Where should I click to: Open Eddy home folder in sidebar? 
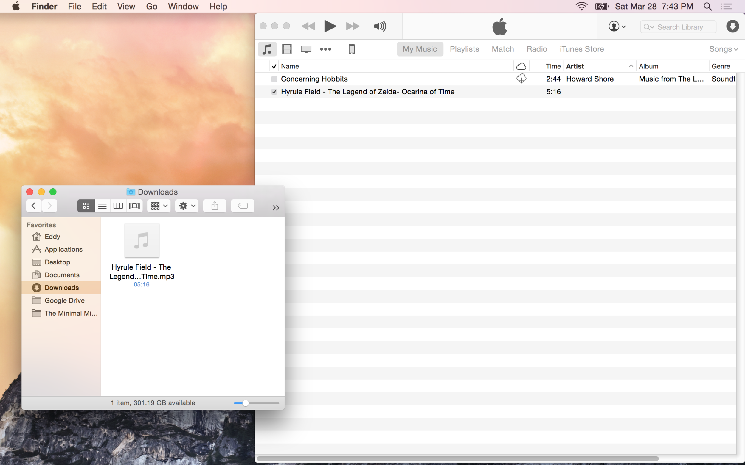tap(61, 237)
